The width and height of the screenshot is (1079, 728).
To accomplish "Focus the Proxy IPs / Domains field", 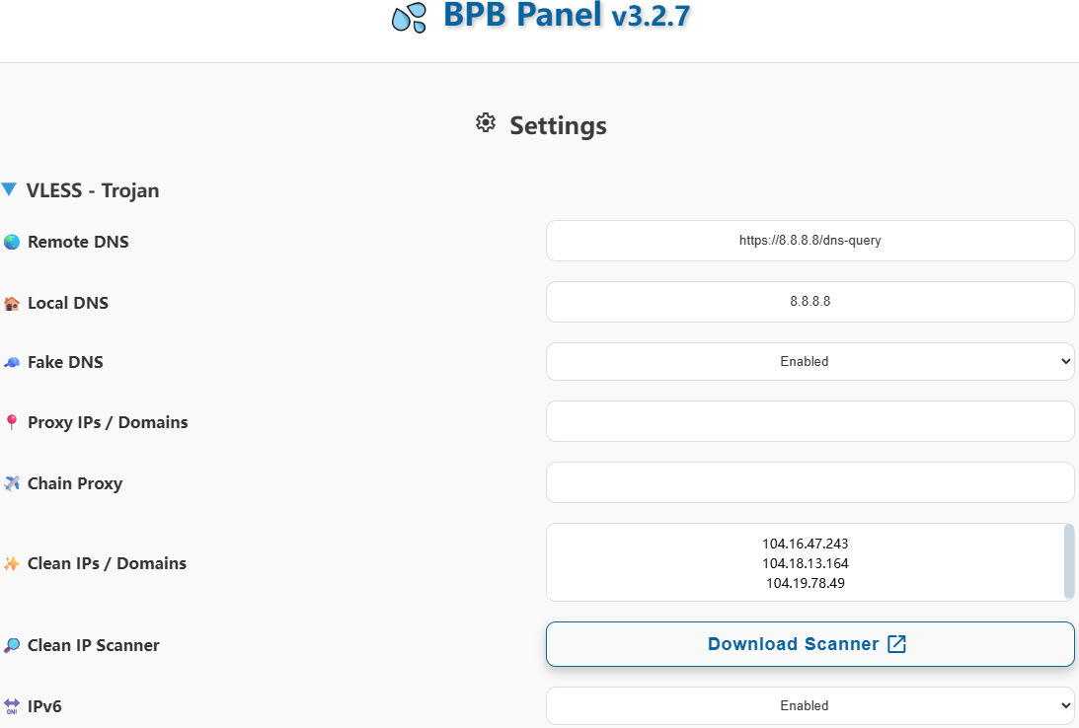I will 809,421.
